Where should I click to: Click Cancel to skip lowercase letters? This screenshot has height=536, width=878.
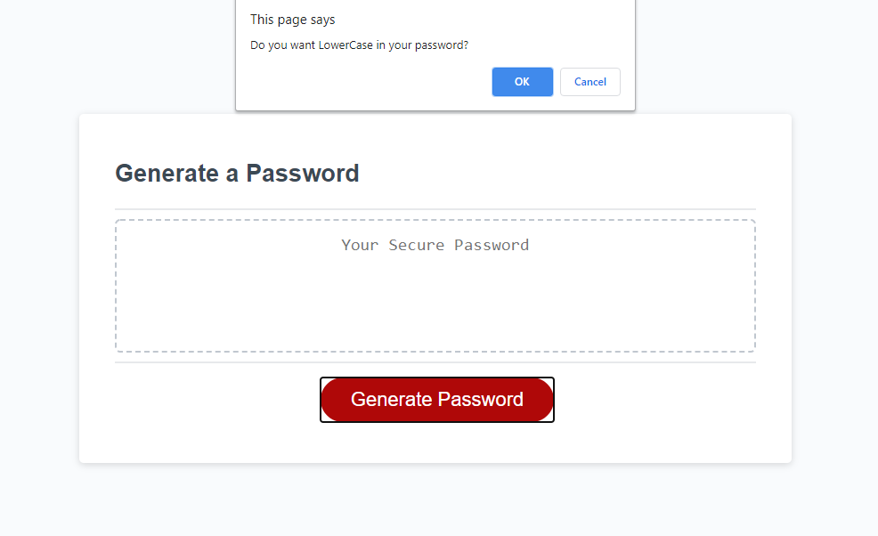coord(589,81)
